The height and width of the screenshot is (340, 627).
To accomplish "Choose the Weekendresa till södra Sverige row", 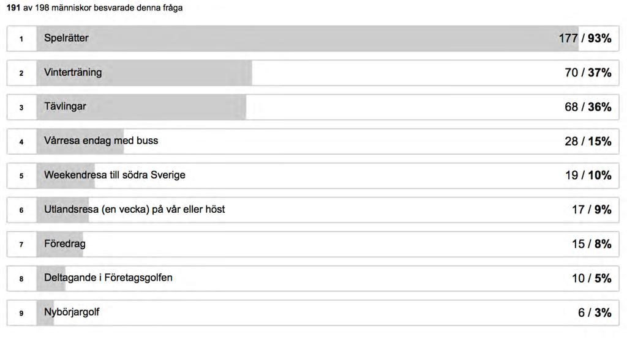I will click(x=313, y=176).
